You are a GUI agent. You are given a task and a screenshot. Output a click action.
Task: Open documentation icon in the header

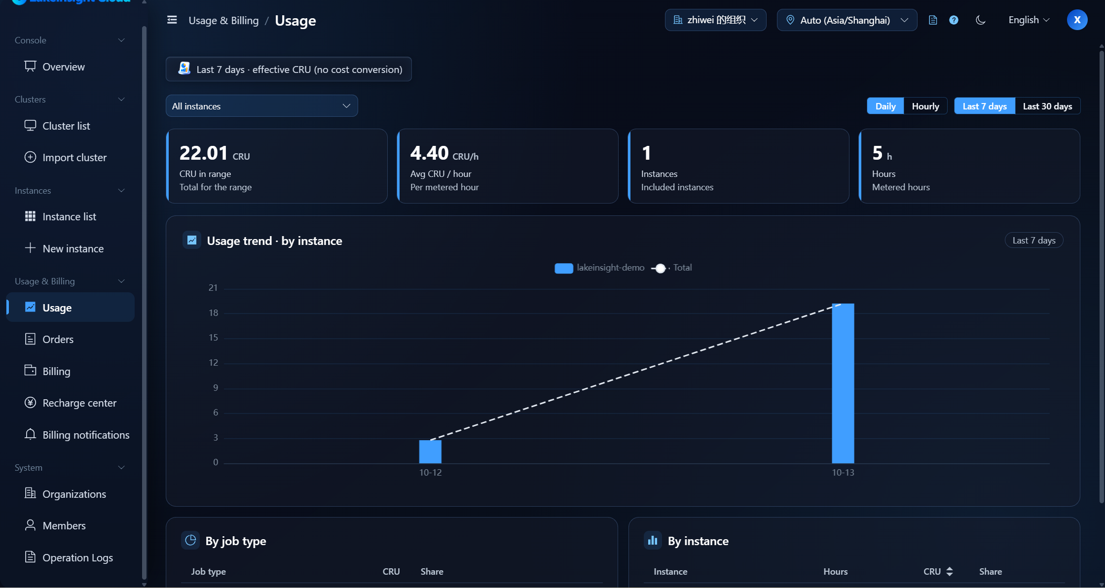pyautogui.click(x=933, y=20)
